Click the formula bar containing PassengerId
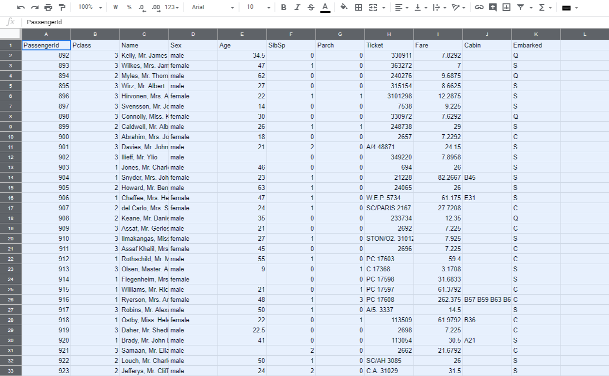 [315, 22]
